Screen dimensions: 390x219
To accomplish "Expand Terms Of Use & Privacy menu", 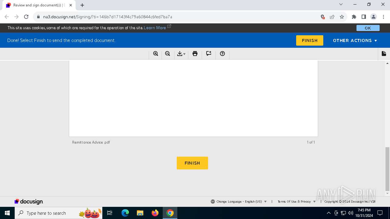I will click(x=297, y=201).
